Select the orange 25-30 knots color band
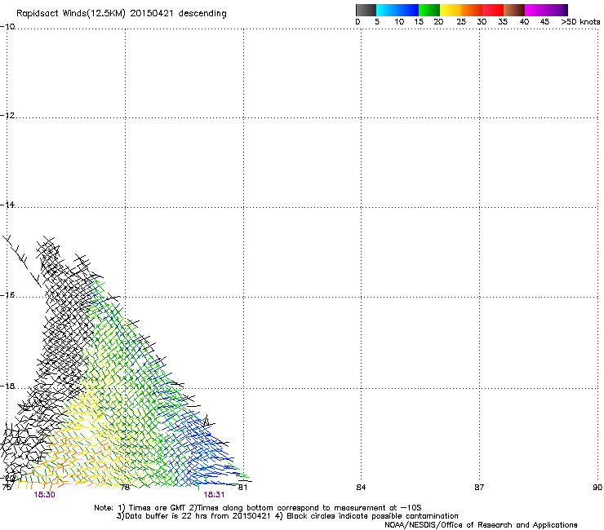This screenshot has height=530, width=604. [472, 10]
